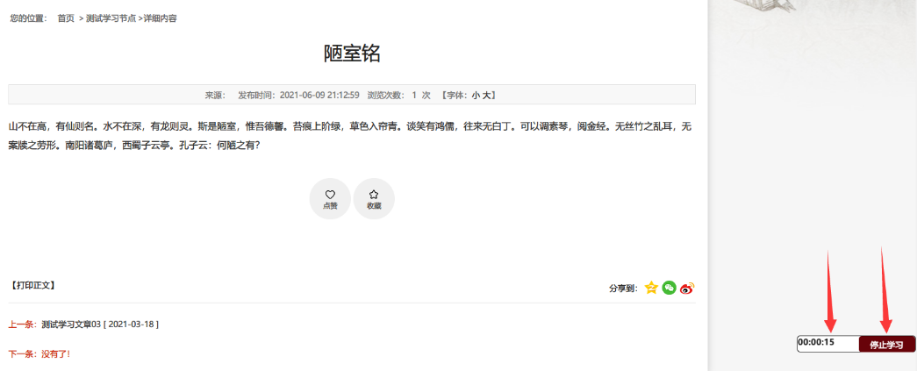The height and width of the screenshot is (371, 917).
Task: Click the 分享到 share label
Action: (x=624, y=289)
